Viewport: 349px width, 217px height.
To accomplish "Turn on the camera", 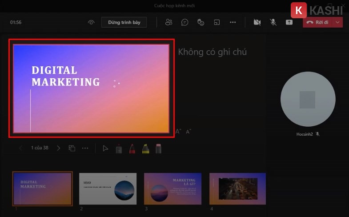I will pos(257,22).
